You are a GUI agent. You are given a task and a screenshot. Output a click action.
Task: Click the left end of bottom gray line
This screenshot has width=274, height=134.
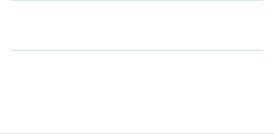point(1,134)
